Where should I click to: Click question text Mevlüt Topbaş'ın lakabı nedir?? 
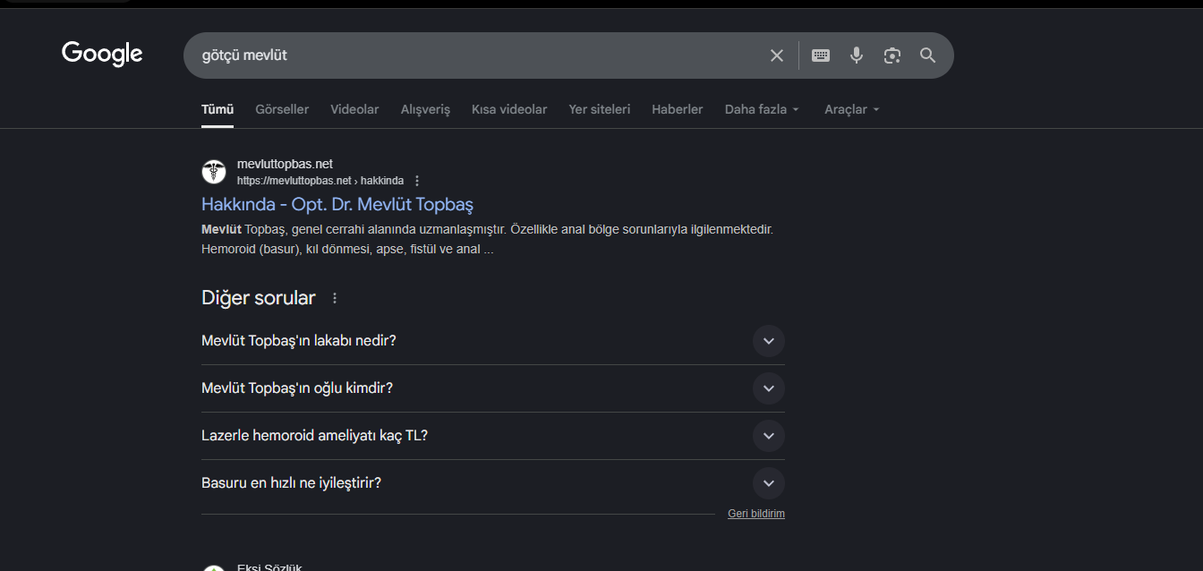tap(299, 341)
